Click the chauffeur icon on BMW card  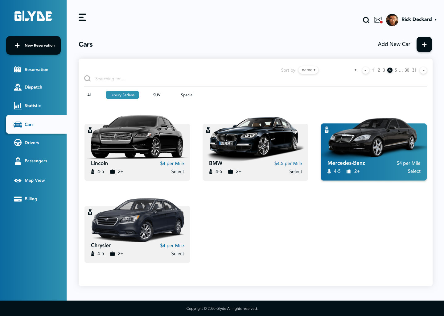click(x=208, y=130)
